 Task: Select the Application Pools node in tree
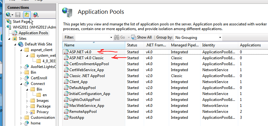tap(33, 33)
